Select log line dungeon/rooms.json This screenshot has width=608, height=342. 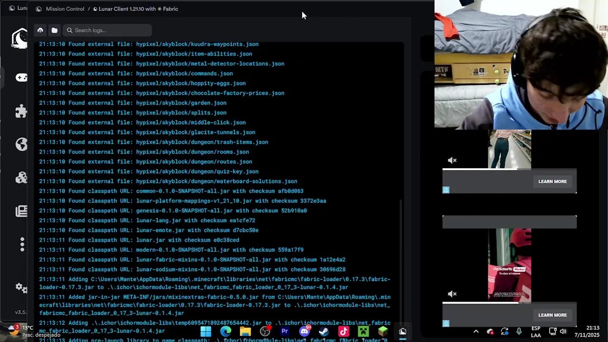pos(144,152)
